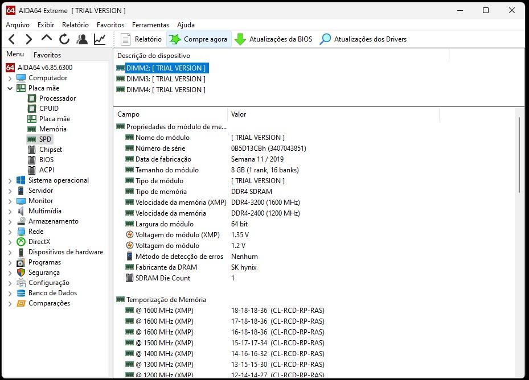Open the Relatório menu
The width and height of the screenshot is (529, 380).
[x=75, y=25]
